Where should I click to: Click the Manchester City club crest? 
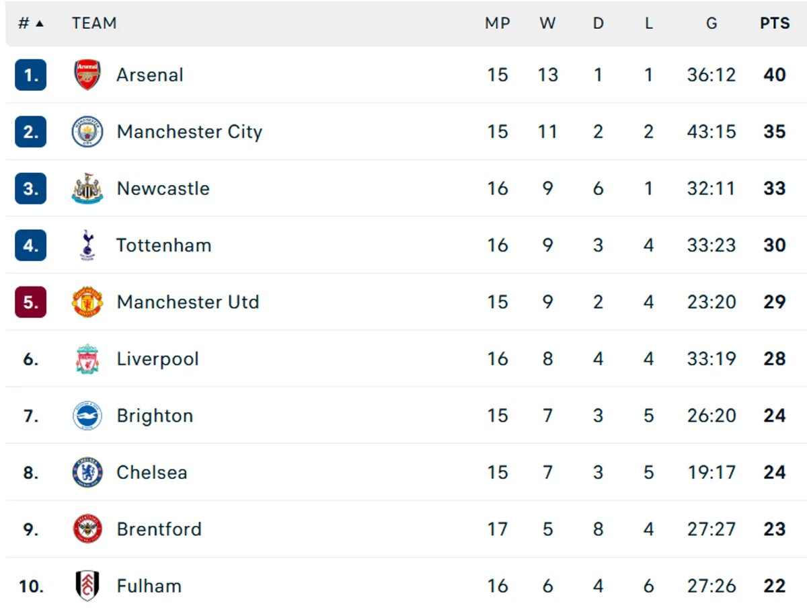pos(87,132)
